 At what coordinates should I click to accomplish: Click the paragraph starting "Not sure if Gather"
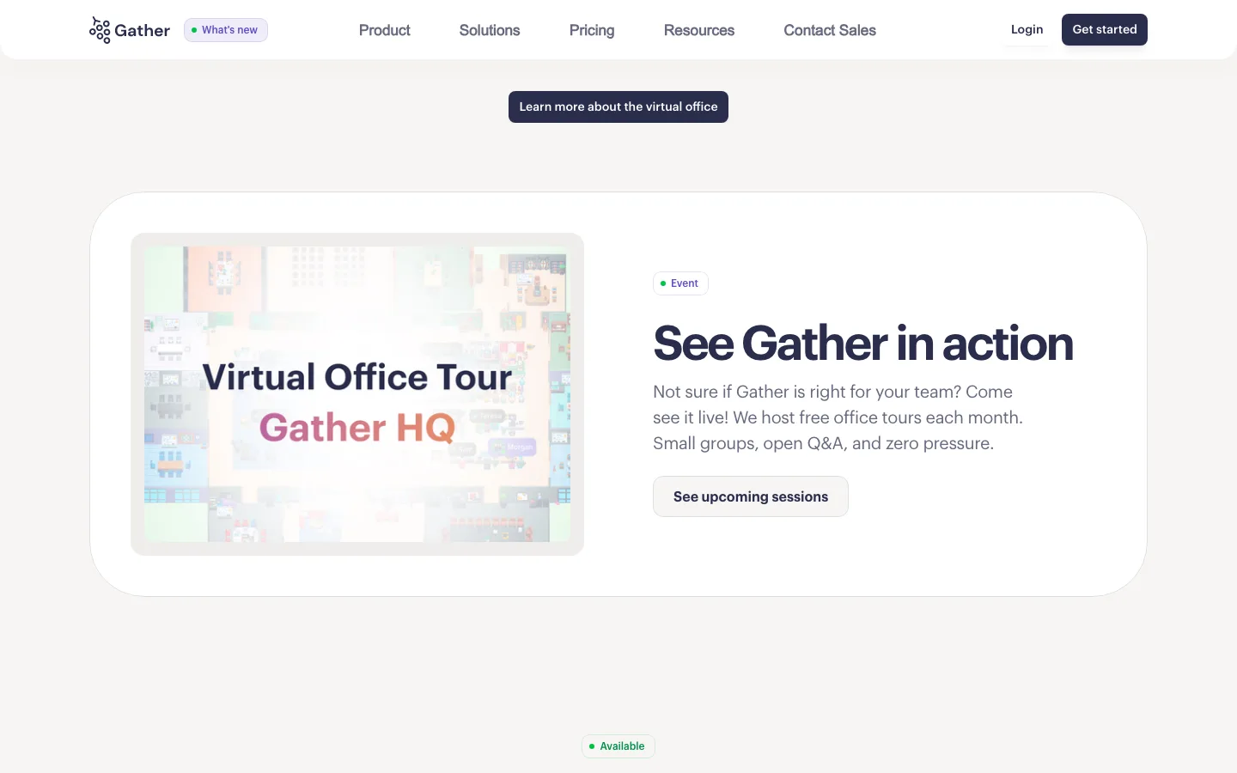click(x=838, y=417)
